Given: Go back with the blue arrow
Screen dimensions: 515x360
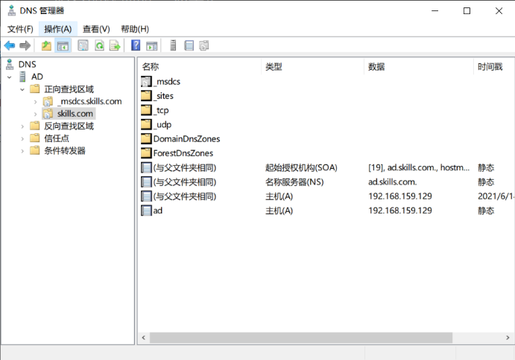Looking at the screenshot, I should click(10, 45).
